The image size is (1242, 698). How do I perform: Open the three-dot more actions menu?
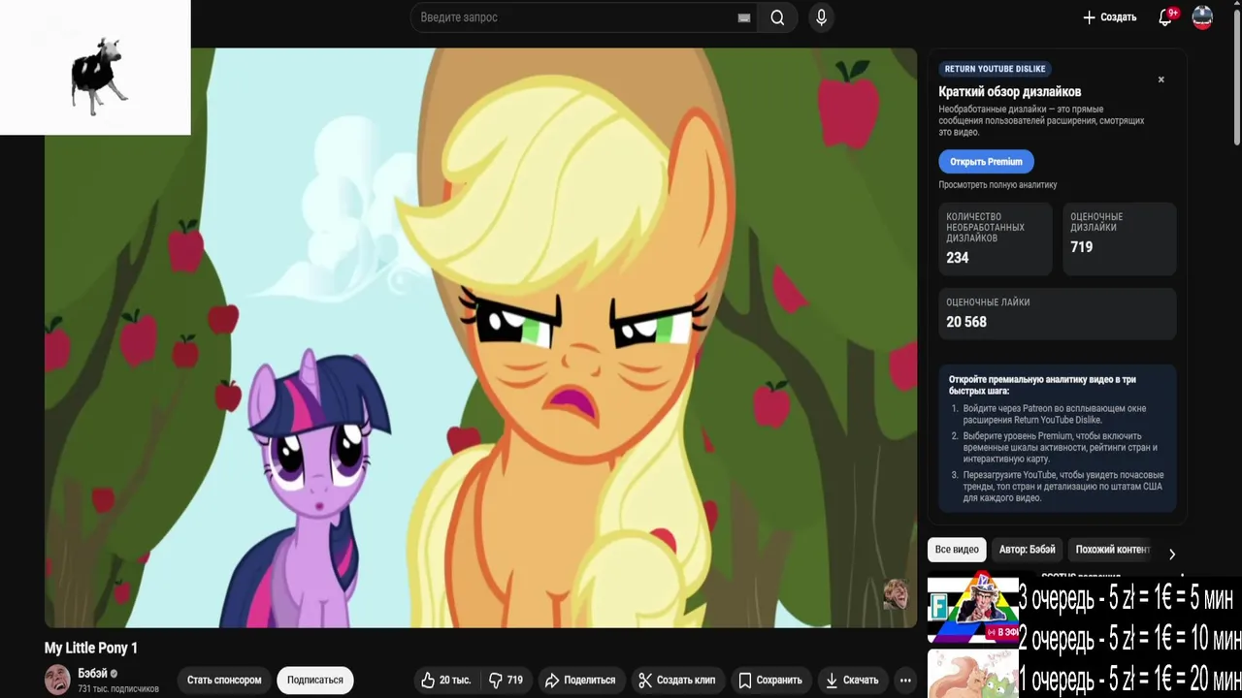click(x=905, y=681)
